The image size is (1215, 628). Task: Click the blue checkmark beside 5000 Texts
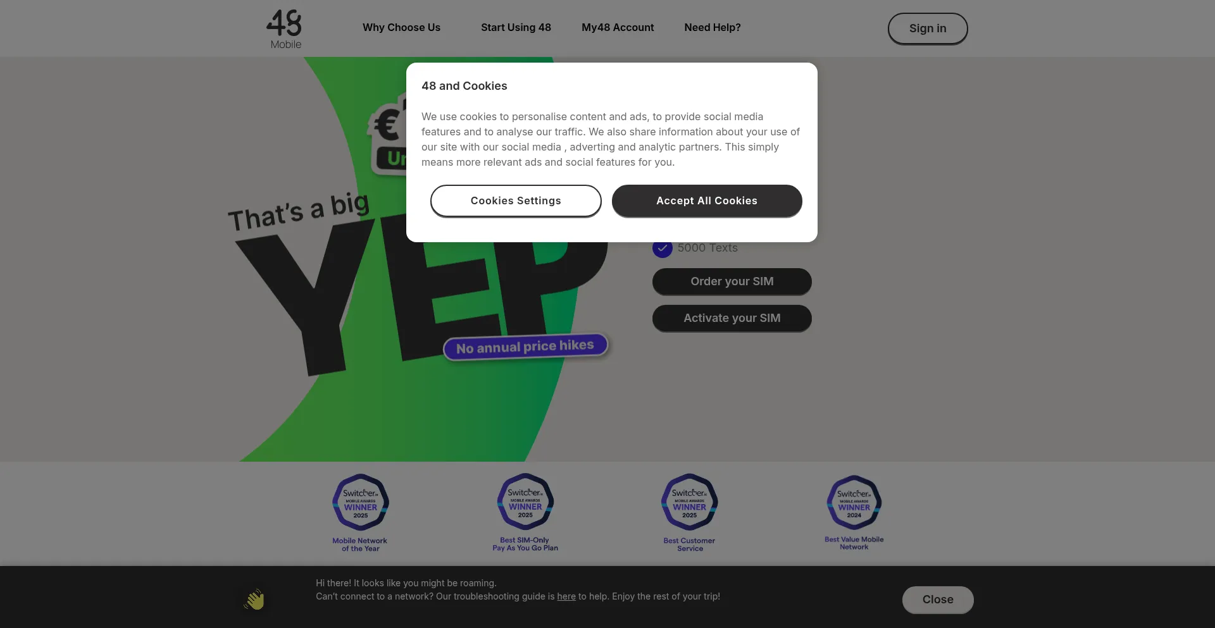click(663, 248)
